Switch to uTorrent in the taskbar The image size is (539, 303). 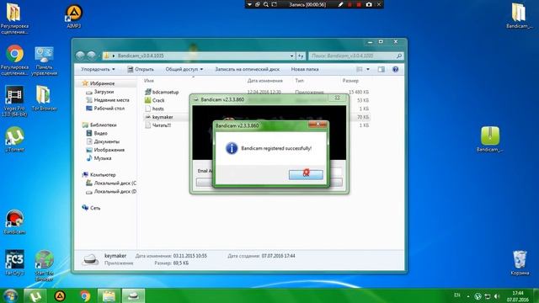click(x=35, y=295)
